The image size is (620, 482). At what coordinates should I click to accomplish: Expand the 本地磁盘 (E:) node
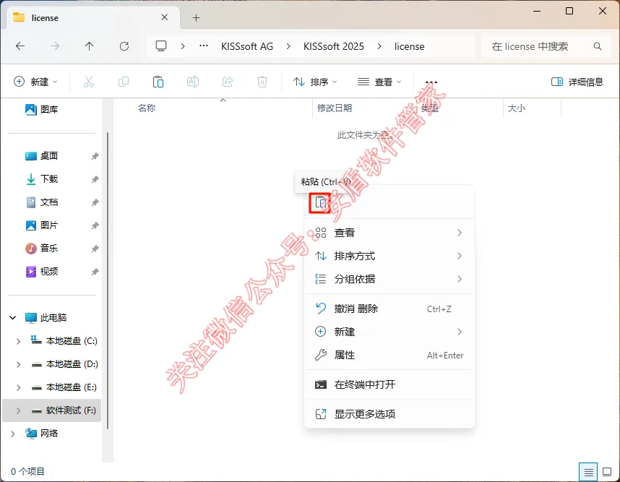tap(18, 387)
